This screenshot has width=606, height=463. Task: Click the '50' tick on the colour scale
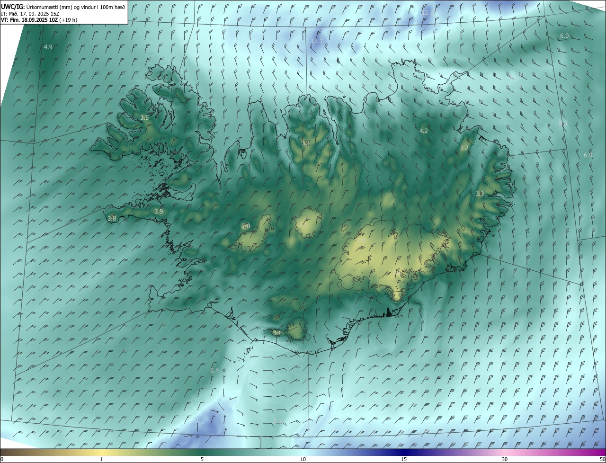(x=602, y=459)
